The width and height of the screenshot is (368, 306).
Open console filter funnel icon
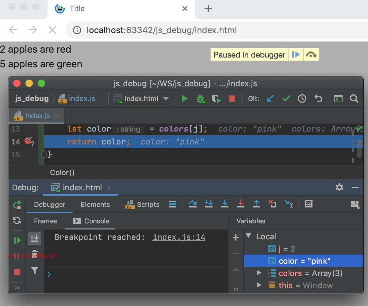point(35,271)
